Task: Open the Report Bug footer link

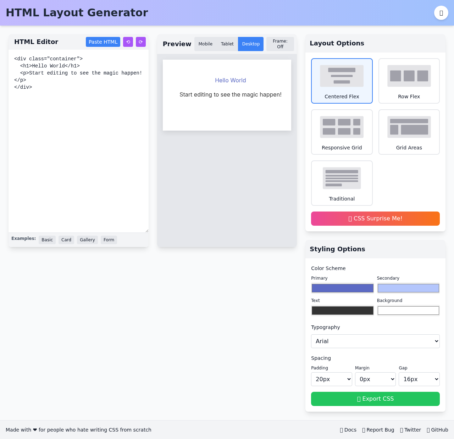Action: coord(378,430)
